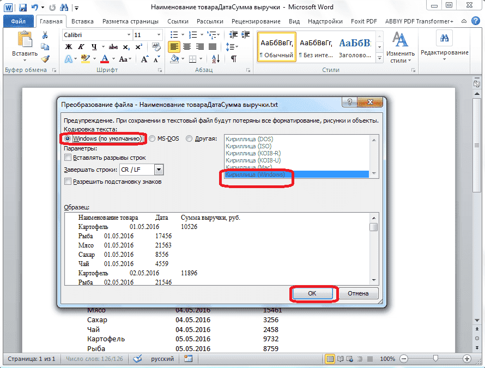Open the Вставка ribbon tab
Screen dimensions: 485x368
82,21
